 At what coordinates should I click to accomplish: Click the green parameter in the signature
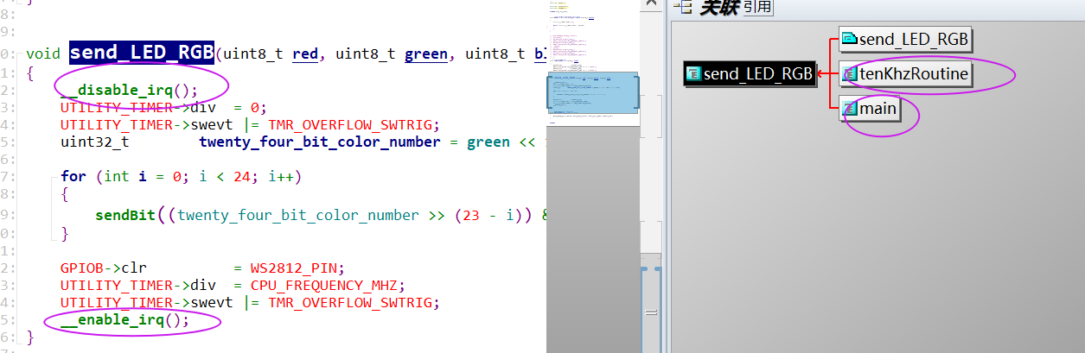click(x=426, y=54)
